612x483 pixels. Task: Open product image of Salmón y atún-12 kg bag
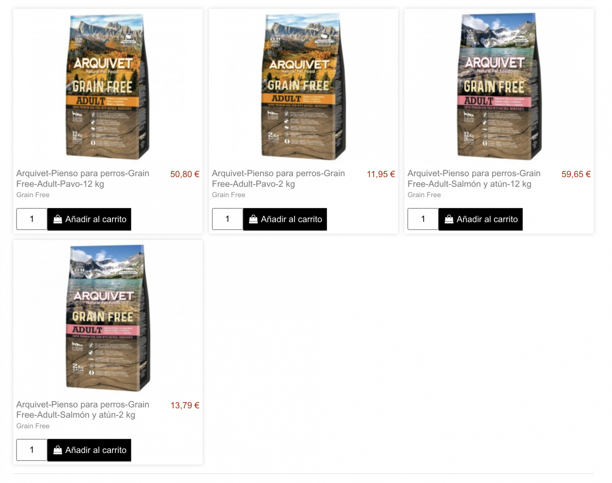499,86
